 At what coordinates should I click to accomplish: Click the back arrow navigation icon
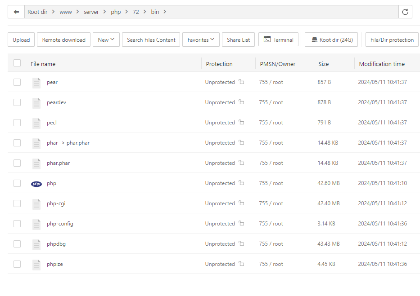16,12
